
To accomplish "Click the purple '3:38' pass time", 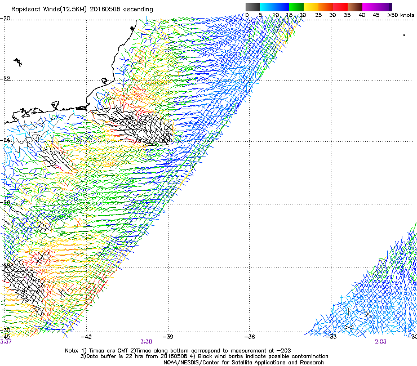I will 147,342.
